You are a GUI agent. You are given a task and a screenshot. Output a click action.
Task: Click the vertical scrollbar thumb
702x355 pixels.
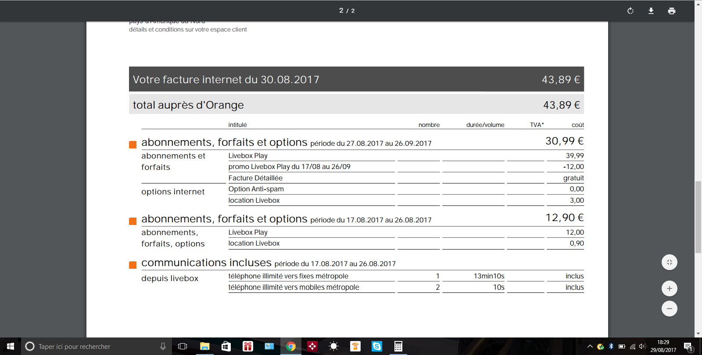(x=698, y=217)
